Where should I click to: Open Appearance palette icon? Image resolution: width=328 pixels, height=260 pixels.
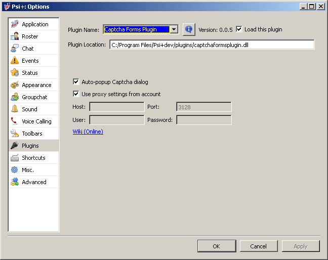[x=15, y=85]
